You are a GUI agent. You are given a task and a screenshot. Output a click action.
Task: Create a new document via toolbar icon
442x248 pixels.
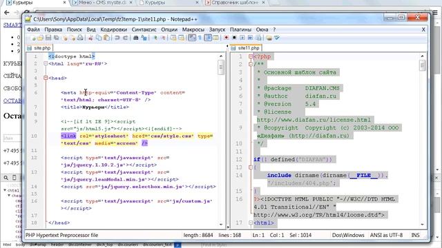tap(32, 38)
